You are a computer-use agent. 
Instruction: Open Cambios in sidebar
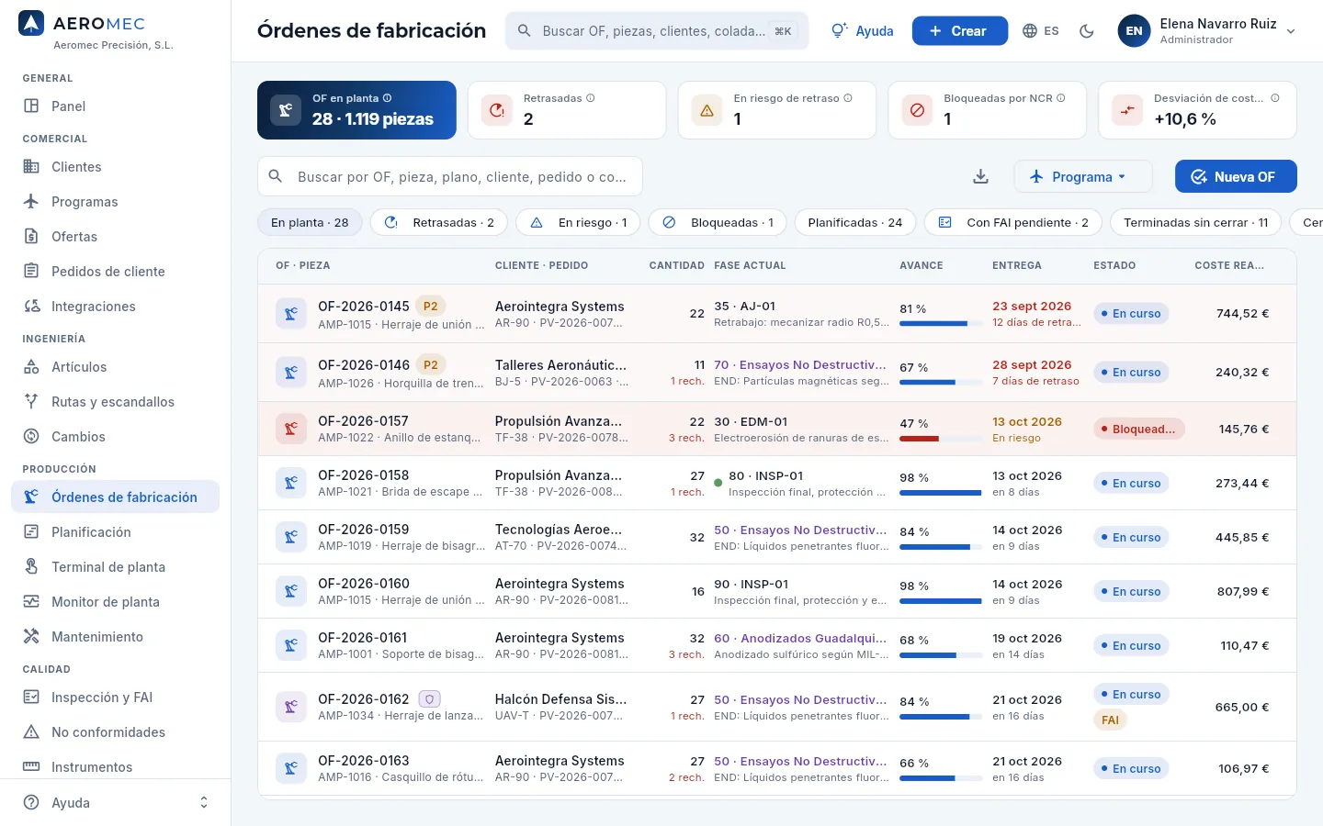click(115, 437)
